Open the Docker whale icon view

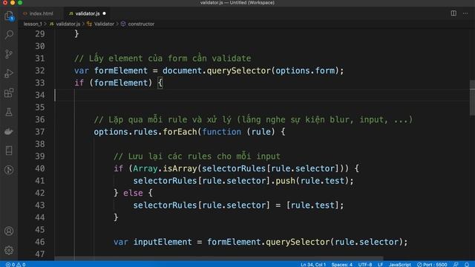pos(9,131)
